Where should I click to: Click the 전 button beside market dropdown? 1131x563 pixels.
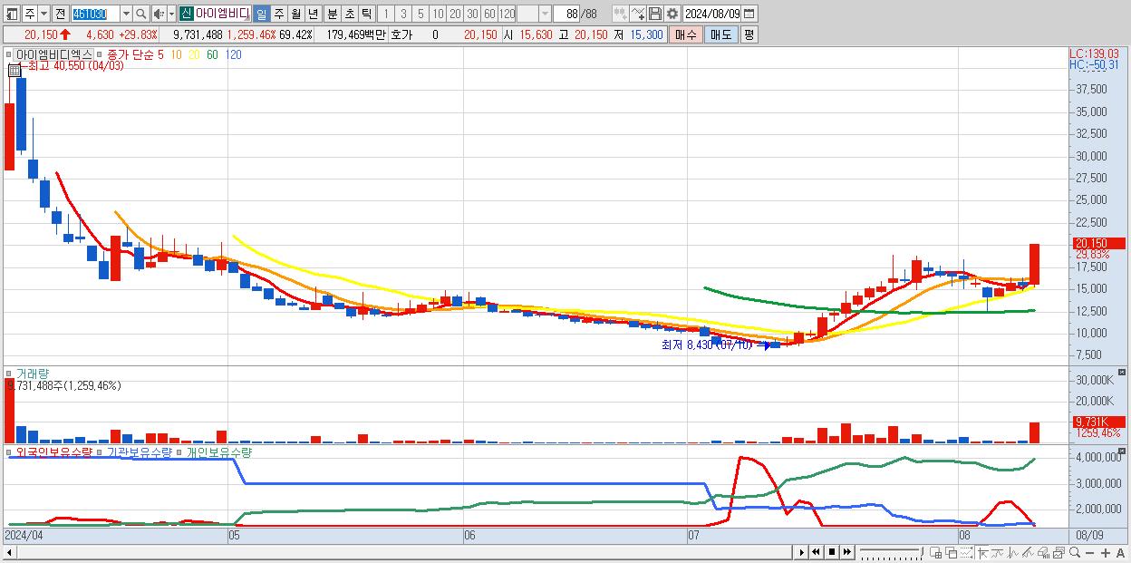click(x=60, y=14)
